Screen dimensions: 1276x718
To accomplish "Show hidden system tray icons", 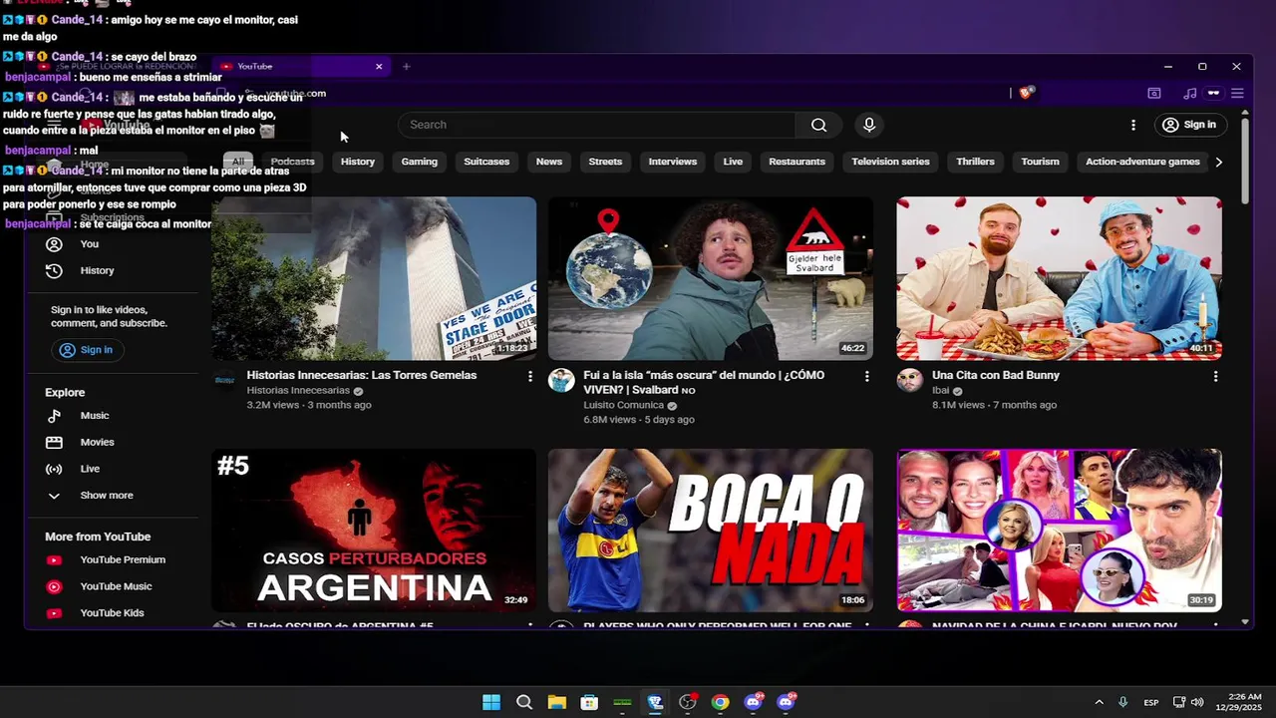I will pos(1099,702).
